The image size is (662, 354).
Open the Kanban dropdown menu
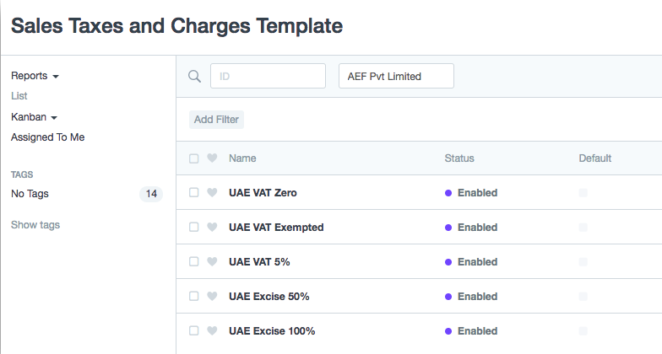click(34, 116)
